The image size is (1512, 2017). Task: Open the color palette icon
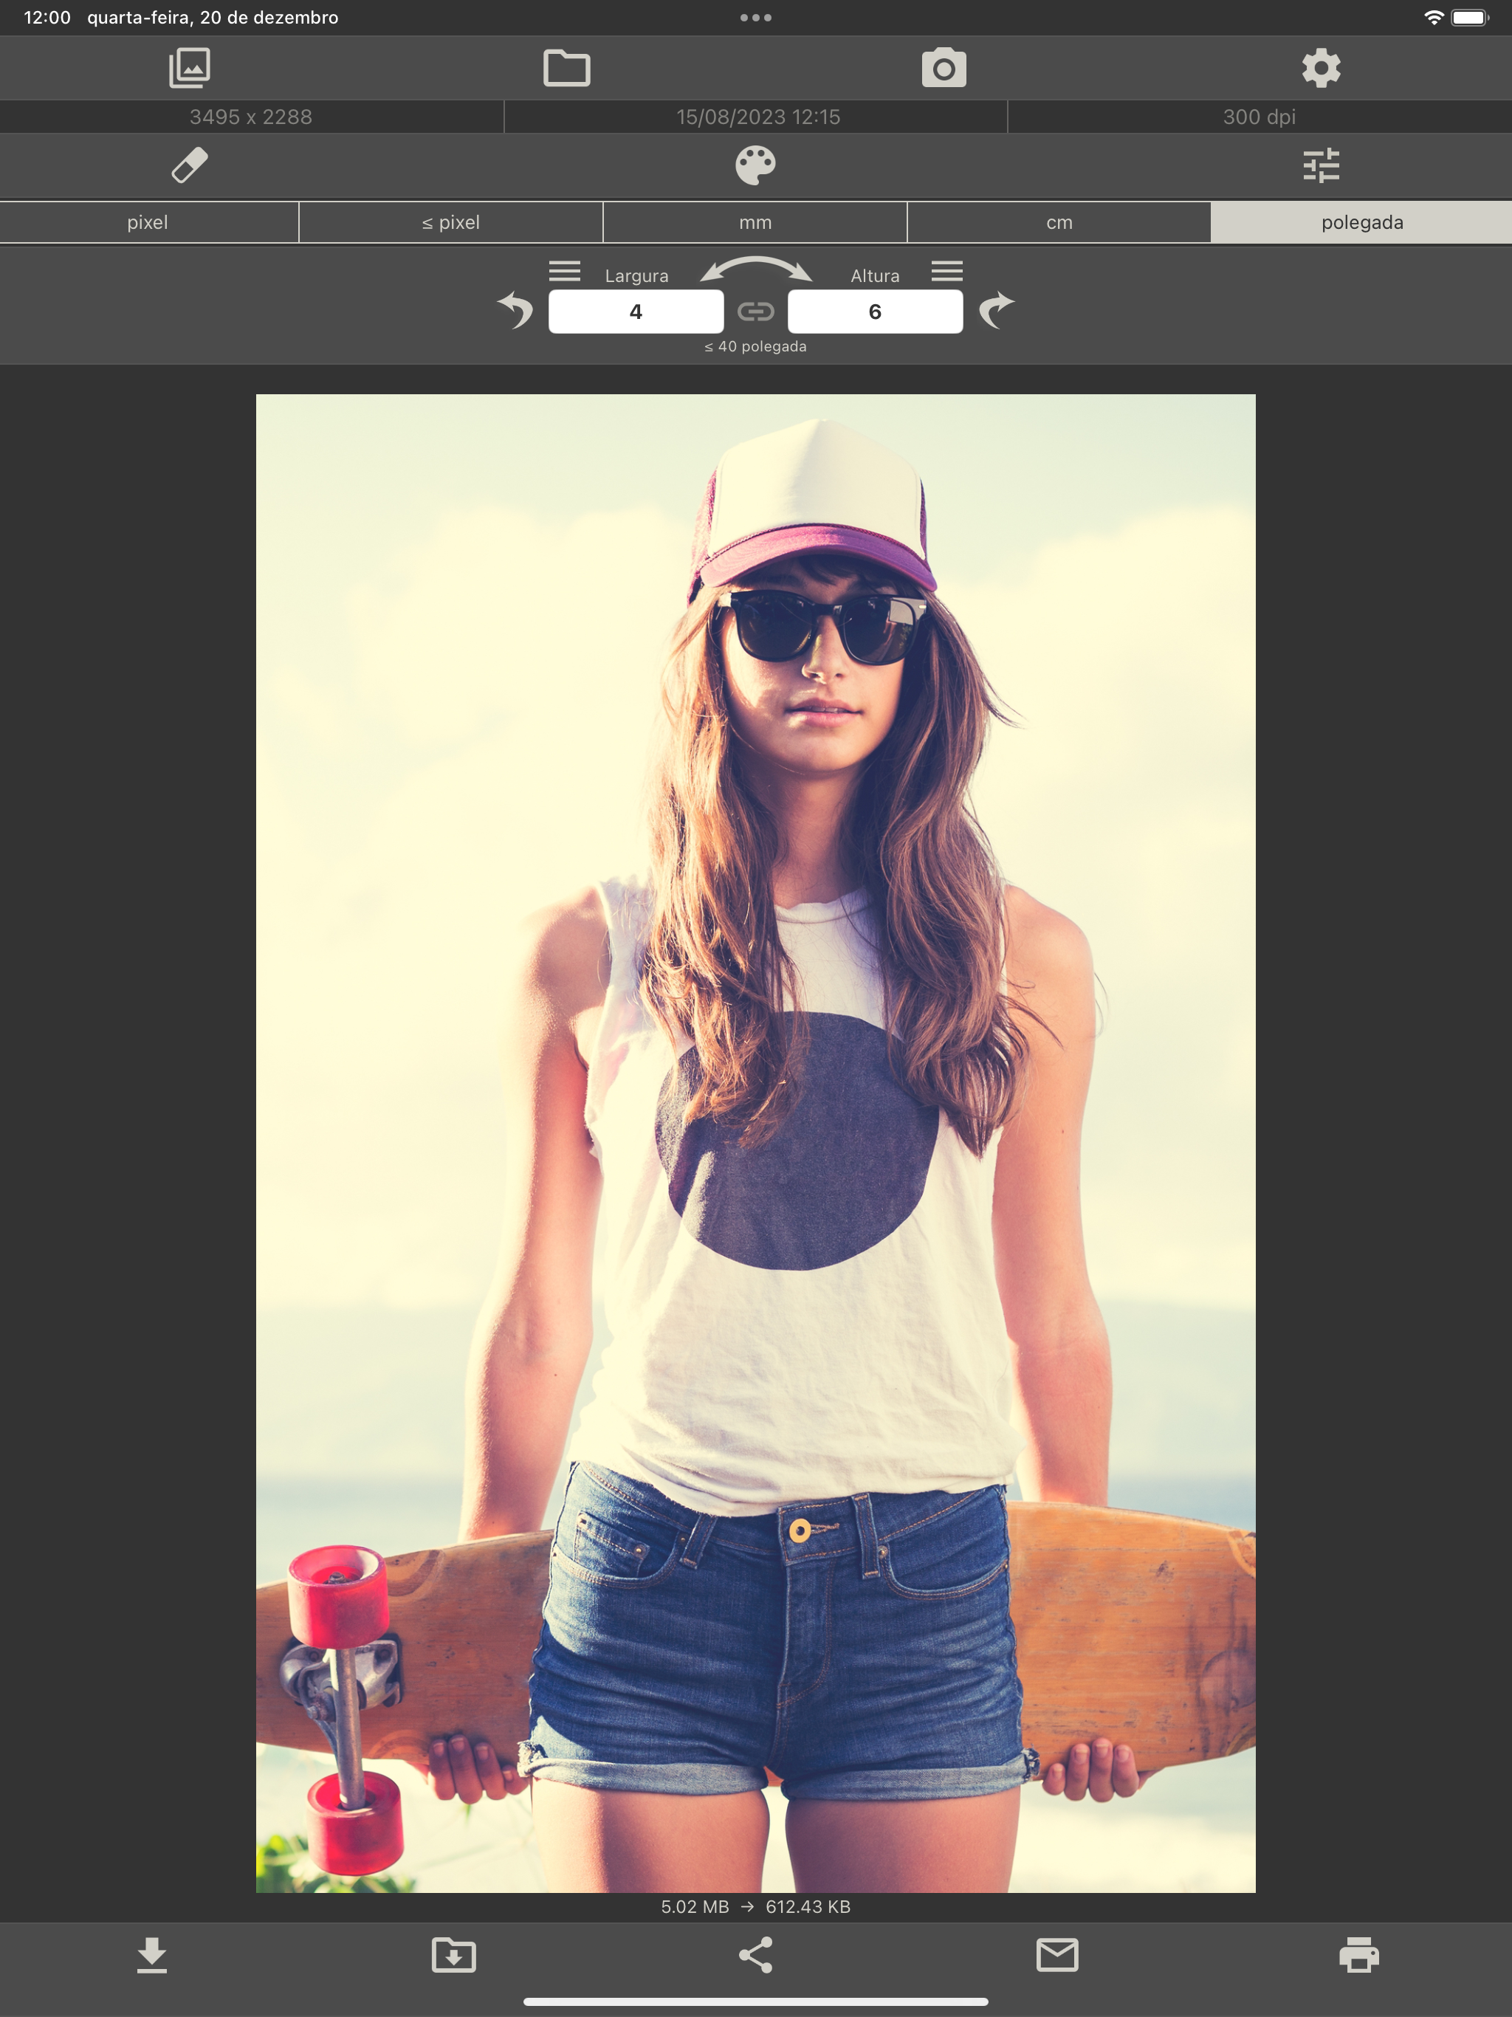click(755, 166)
